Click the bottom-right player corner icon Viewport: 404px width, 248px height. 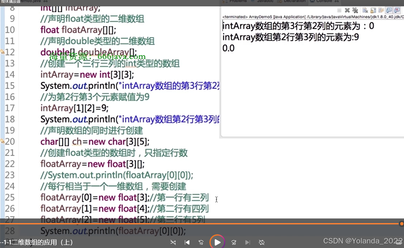399,242
